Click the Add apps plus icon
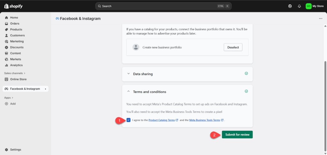Viewport: 327px width, 155px height. pyautogui.click(x=6, y=104)
